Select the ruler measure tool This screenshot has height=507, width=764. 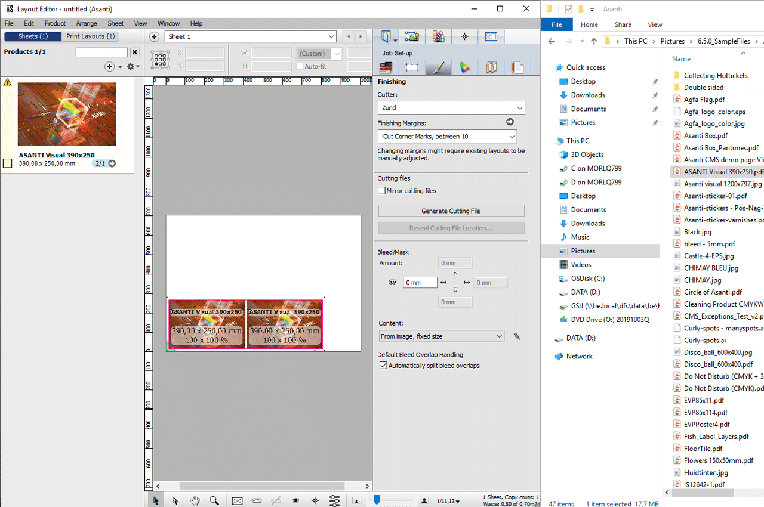point(257,501)
